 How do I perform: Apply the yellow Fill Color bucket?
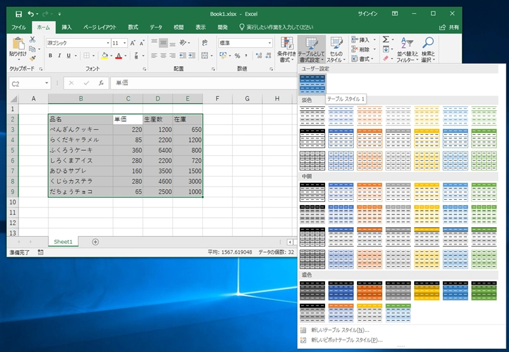[104, 56]
